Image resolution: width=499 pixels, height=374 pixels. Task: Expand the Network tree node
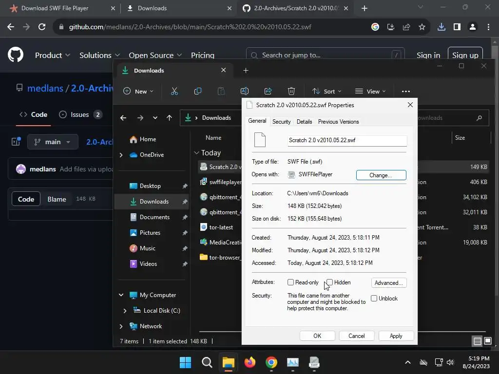[121, 326]
